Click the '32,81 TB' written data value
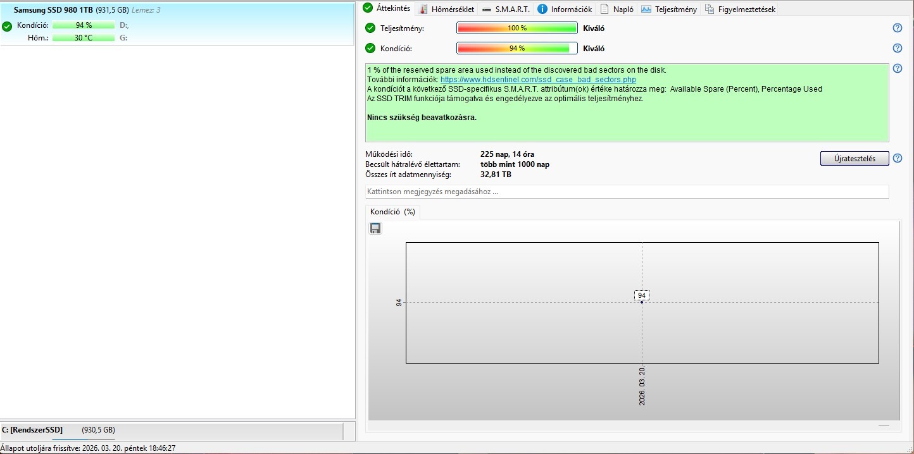Screen dimensions: 914x454 coord(496,175)
